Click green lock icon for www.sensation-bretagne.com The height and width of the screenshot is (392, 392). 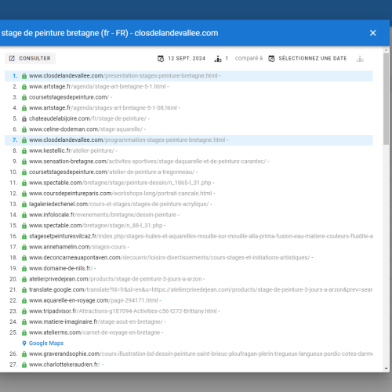24,162
